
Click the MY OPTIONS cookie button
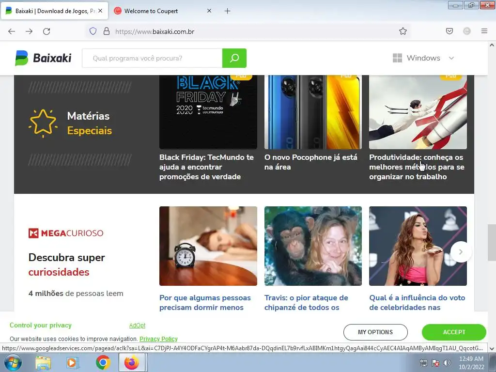tap(375, 332)
